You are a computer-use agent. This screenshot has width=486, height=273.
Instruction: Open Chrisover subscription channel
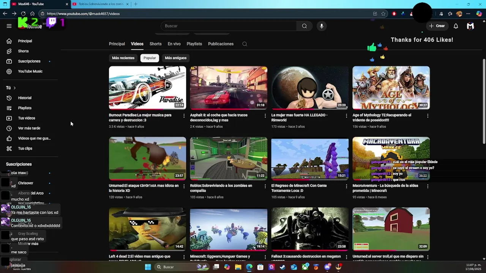25,183
